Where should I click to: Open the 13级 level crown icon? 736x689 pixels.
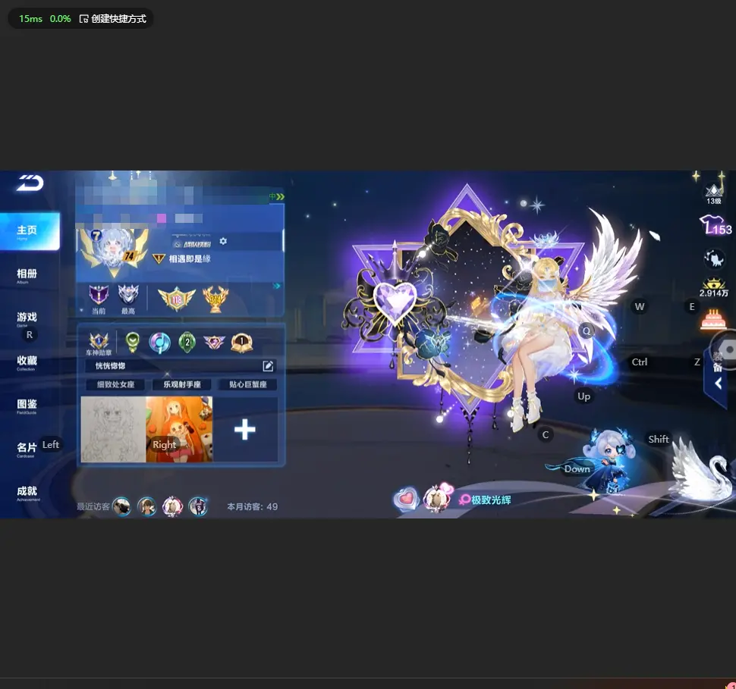point(714,194)
